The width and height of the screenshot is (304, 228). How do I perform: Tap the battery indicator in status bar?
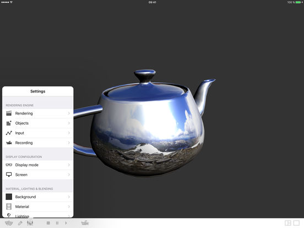298,2
